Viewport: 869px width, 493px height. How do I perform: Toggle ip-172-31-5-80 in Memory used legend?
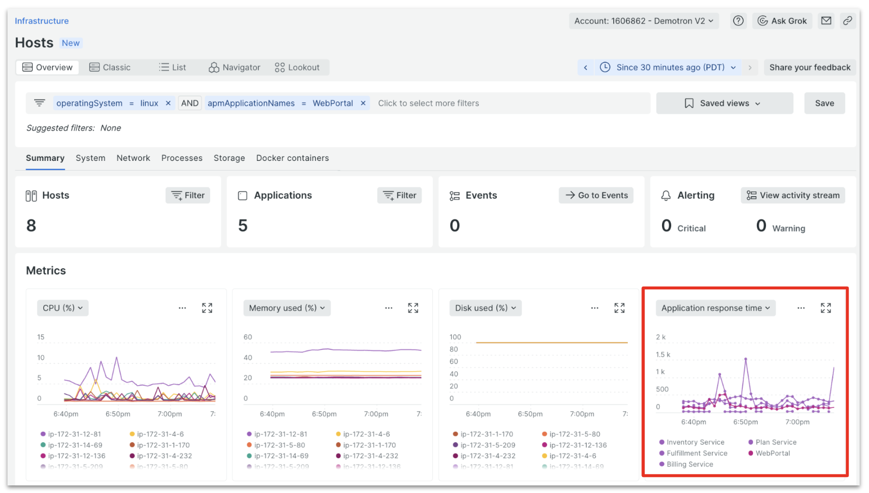click(x=276, y=445)
